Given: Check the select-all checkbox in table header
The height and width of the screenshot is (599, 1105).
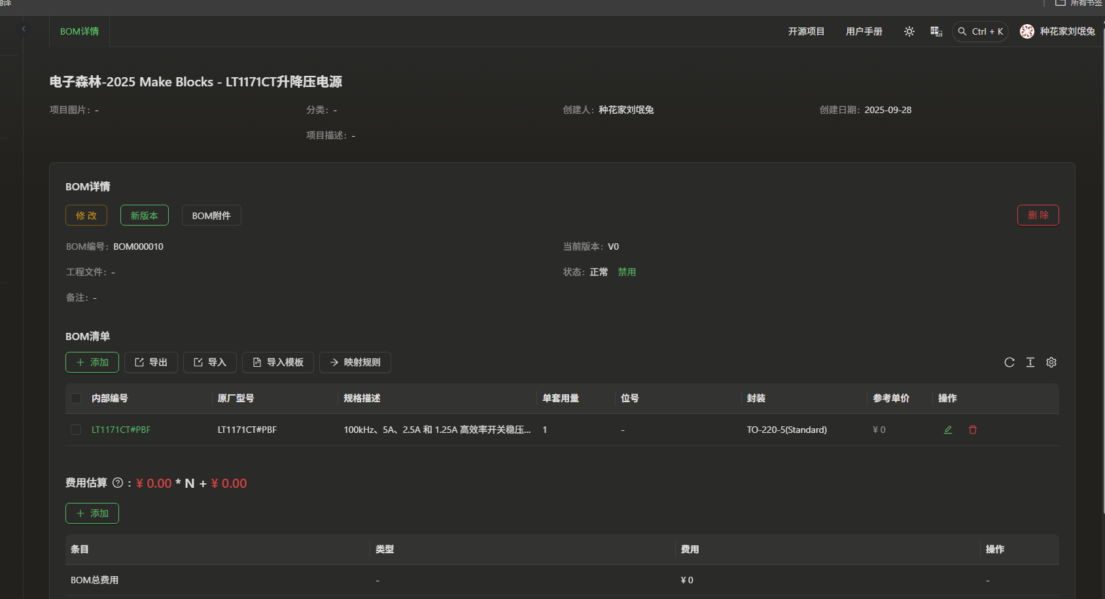Looking at the screenshot, I should tap(76, 398).
